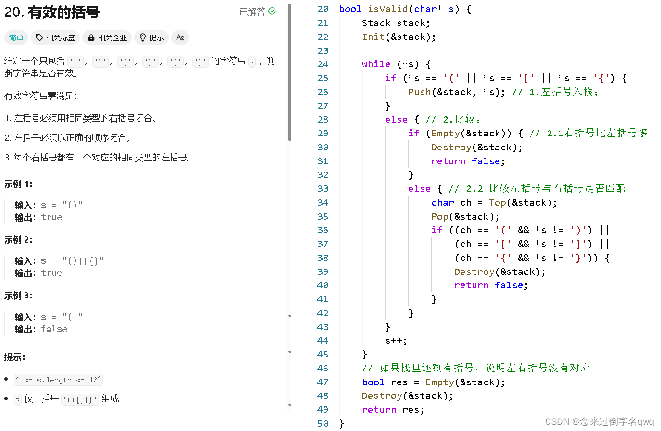Open the translate language icon button

(180, 37)
